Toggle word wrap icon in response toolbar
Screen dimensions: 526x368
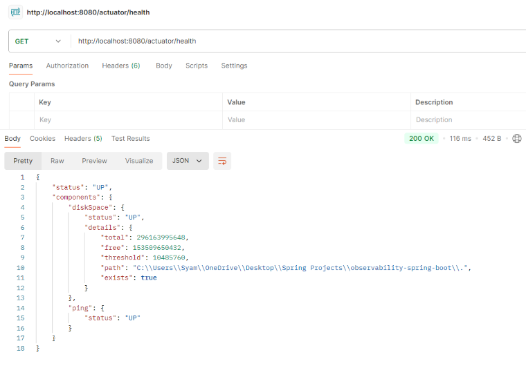point(222,161)
